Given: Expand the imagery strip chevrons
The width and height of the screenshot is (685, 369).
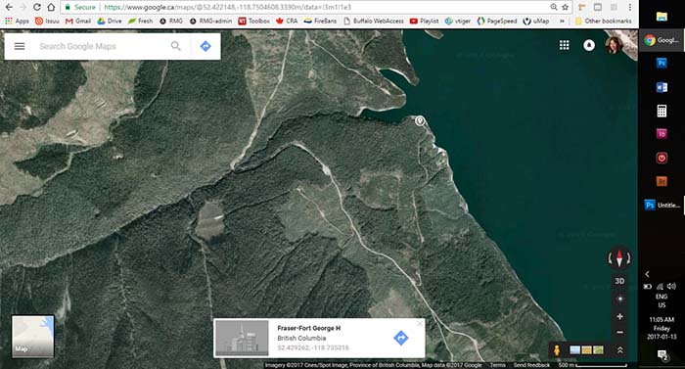Looking at the screenshot, I should [x=619, y=350].
